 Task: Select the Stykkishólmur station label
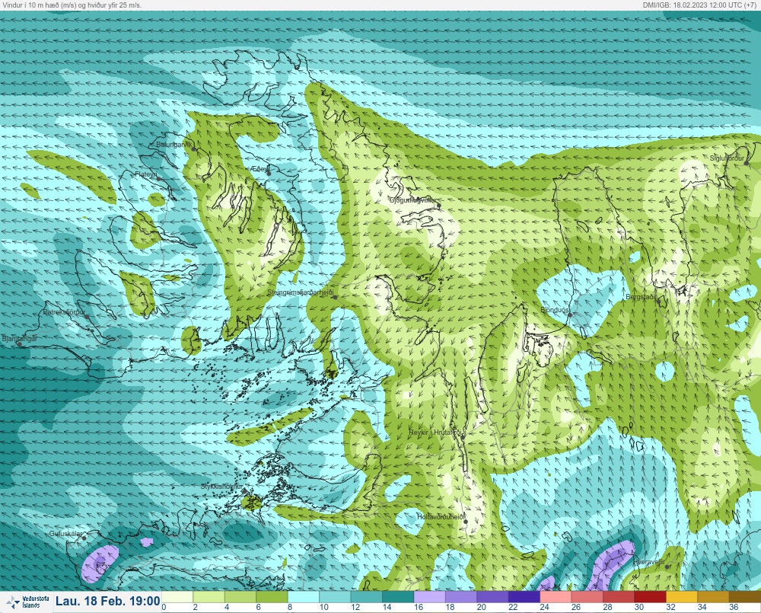222,487
